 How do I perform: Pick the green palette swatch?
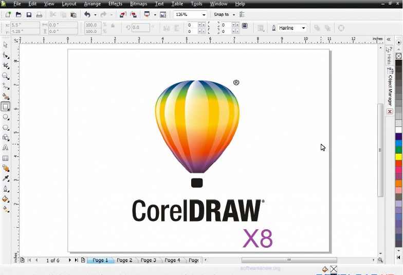click(399, 150)
